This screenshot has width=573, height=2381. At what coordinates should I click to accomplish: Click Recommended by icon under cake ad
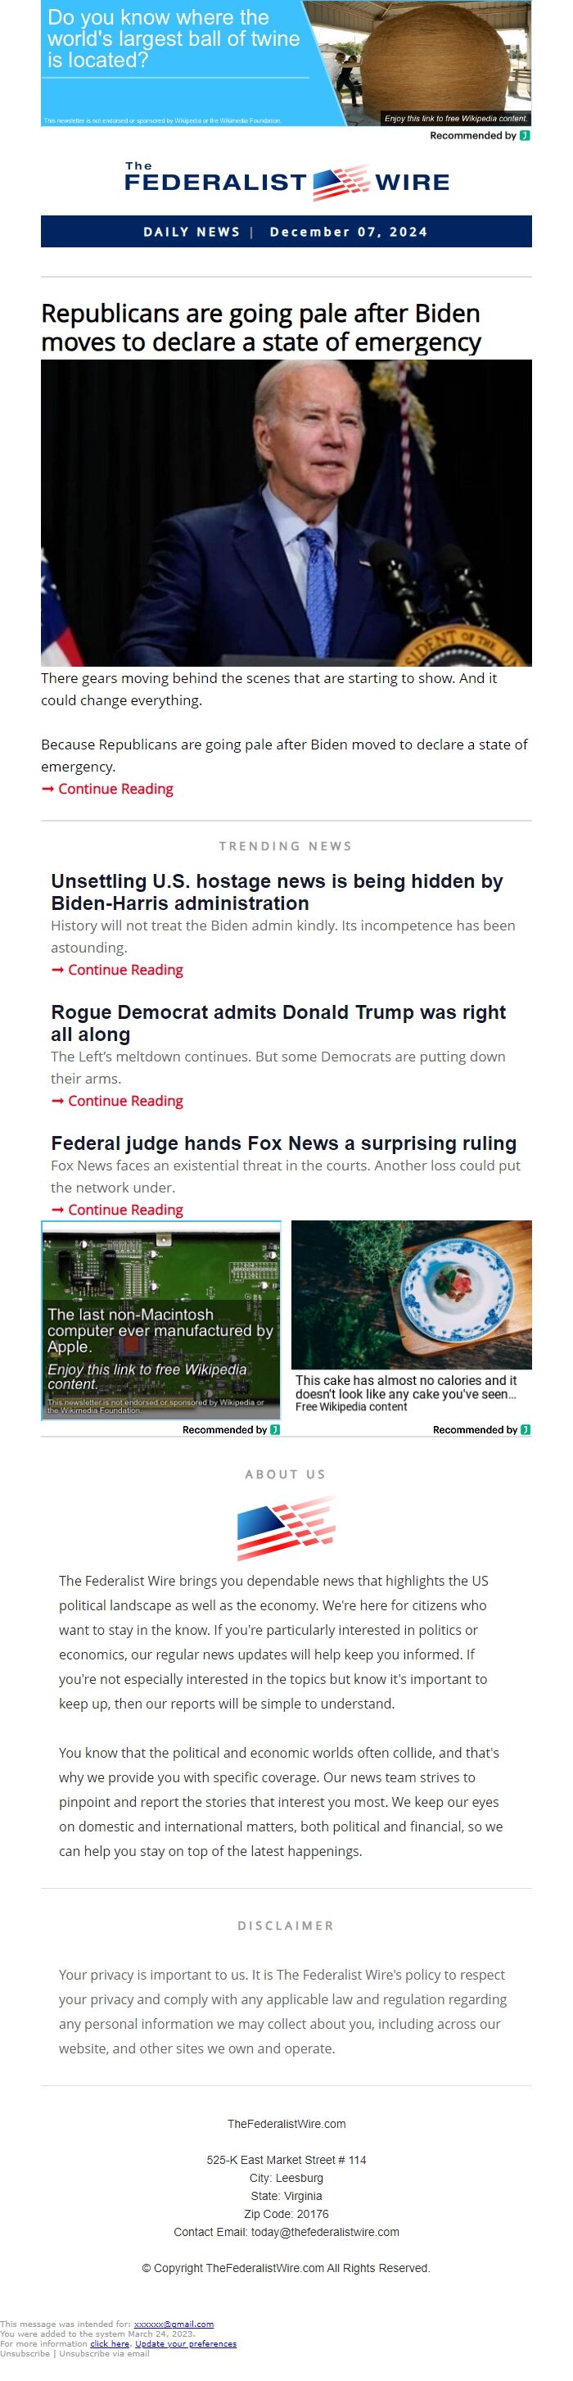[x=525, y=1429]
